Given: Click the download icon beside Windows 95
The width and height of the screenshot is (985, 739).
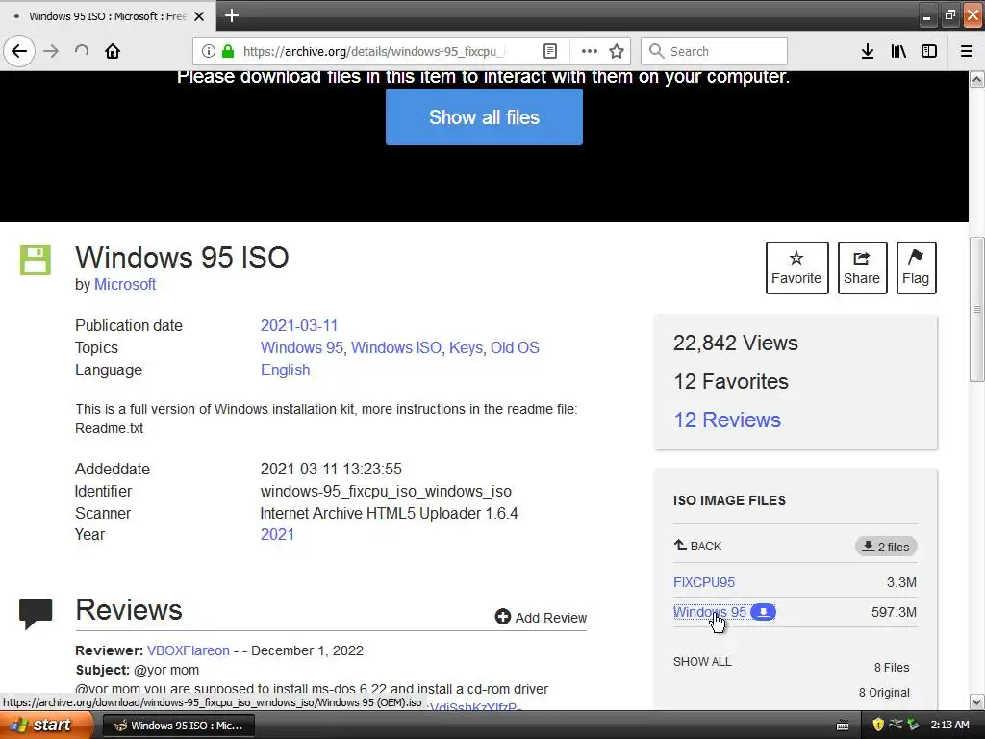Looking at the screenshot, I should [x=763, y=612].
